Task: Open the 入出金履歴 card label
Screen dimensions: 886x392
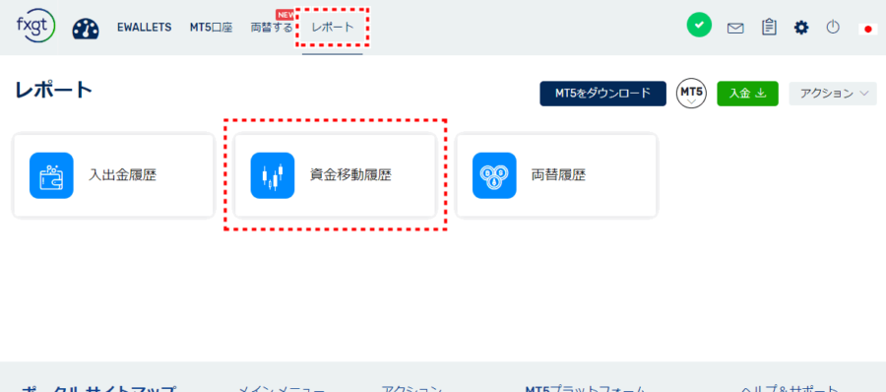Action: click(x=123, y=175)
